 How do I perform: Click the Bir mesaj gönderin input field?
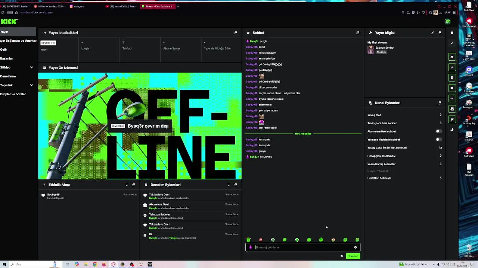coord(303,247)
